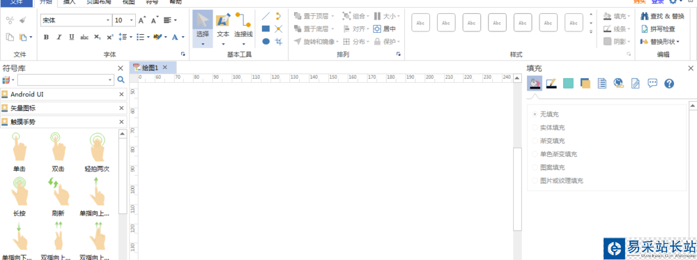The height and width of the screenshot is (260, 697).
Task: Apply strikethrough formatting
Action: point(84,38)
